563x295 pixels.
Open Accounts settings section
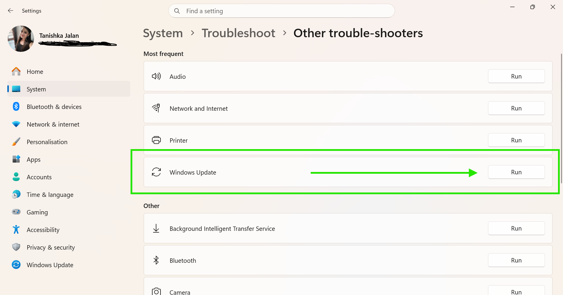(69, 177)
